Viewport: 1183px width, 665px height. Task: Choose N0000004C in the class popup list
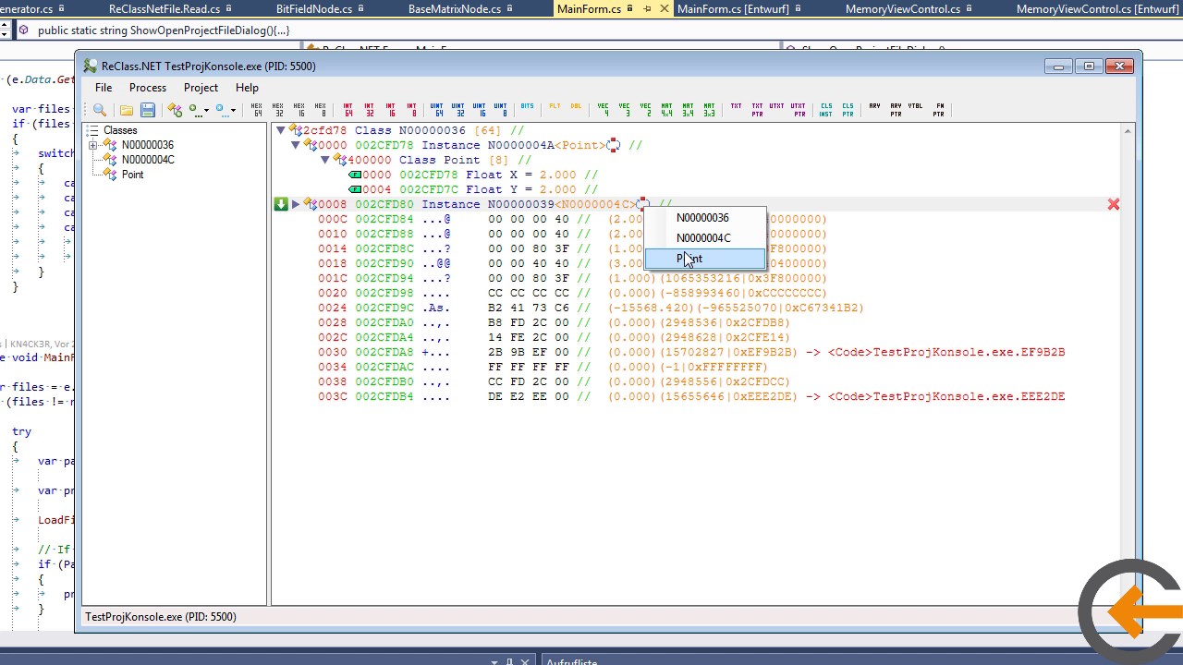[x=705, y=238]
